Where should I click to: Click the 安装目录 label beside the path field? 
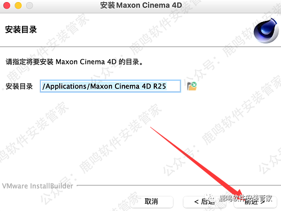point(19,86)
